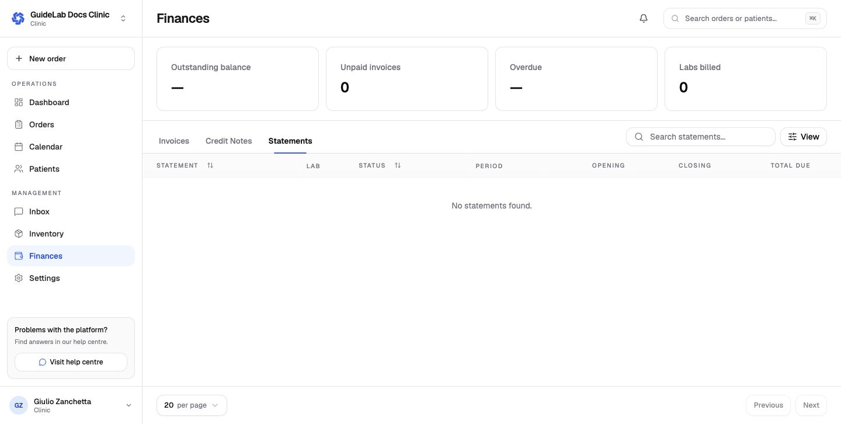Click the Overdue card

click(576, 79)
